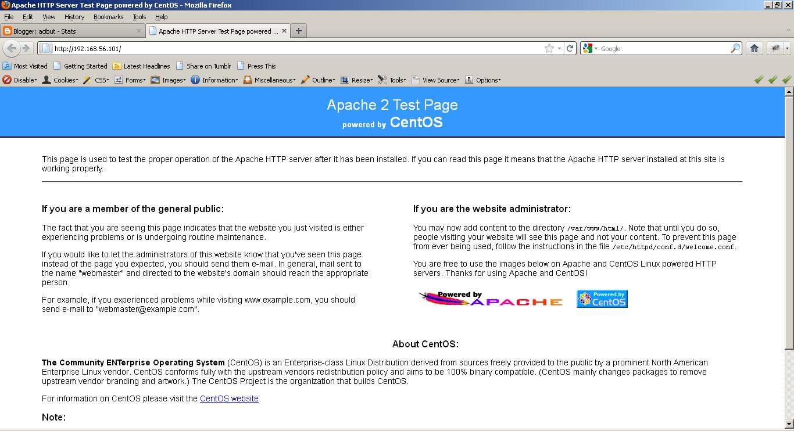The width and height of the screenshot is (794, 431).
Task: Click 'If you are the website administrator:' heading
Action: coord(492,209)
